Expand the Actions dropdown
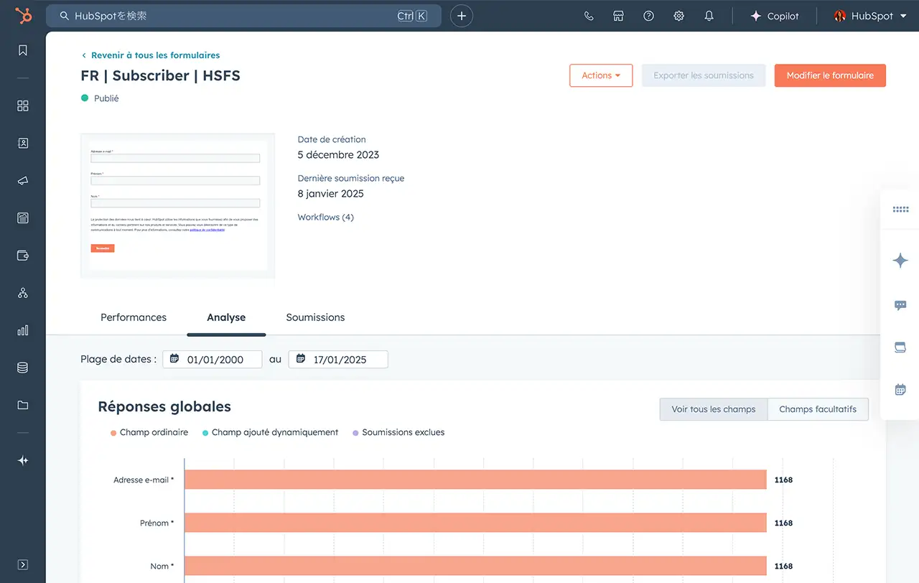This screenshot has height=583, width=919. click(x=601, y=75)
